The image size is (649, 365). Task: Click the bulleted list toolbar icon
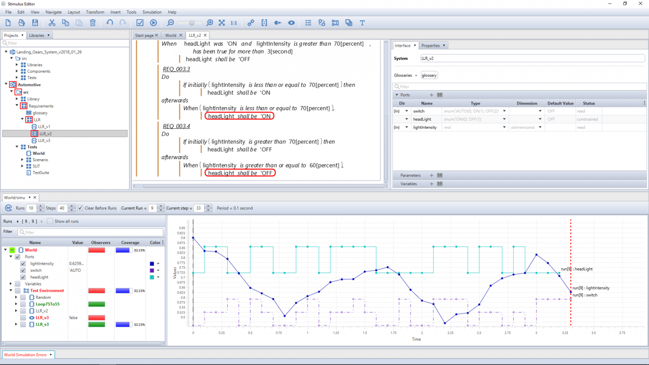(x=308, y=23)
